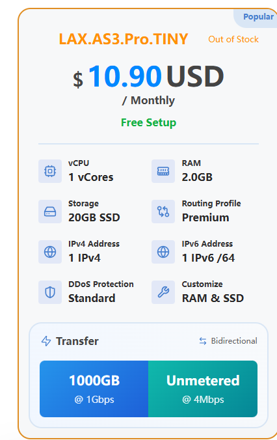277x440 pixels.
Task: Click the IPv4 Address globe icon
Action: [50, 252]
